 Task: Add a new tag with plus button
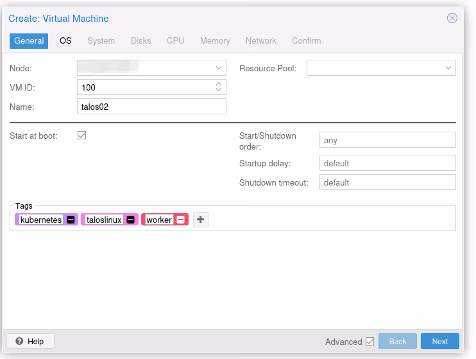[x=201, y=220]
